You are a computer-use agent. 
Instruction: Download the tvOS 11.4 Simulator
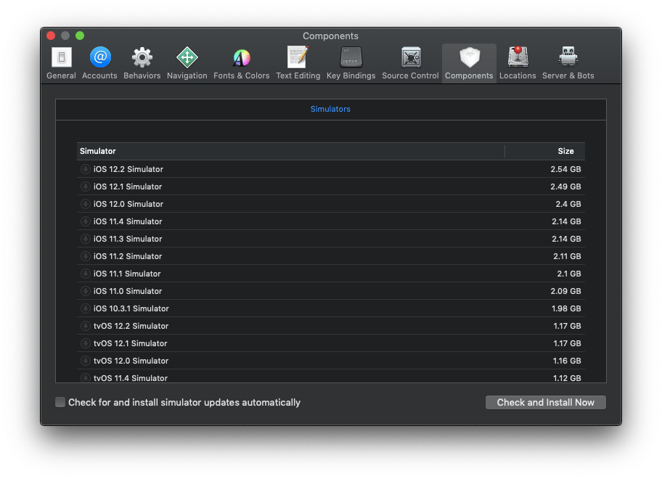pos(85,378)
